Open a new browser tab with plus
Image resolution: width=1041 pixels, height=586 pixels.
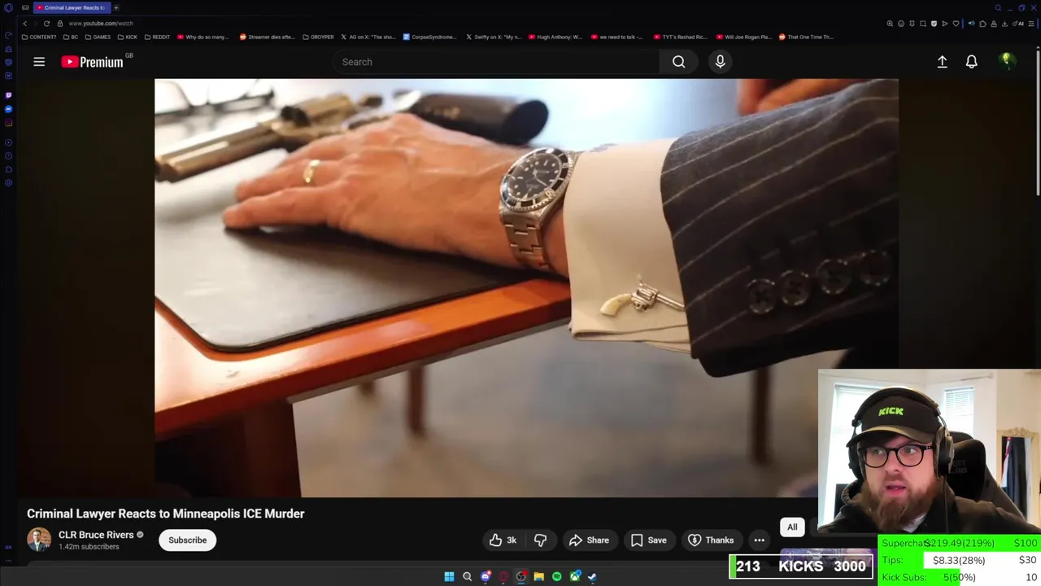116,7
